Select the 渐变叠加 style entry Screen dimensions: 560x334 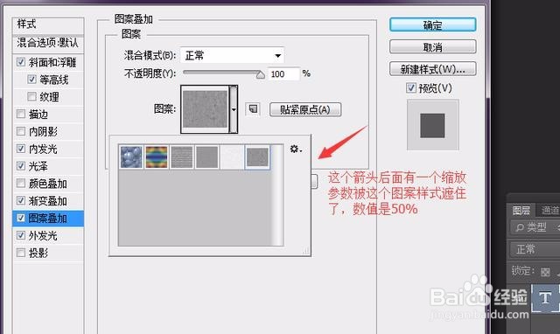[x=48, y=201]
